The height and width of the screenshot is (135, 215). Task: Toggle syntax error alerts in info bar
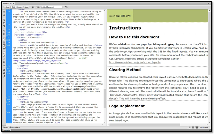click(x=4, y=48)
